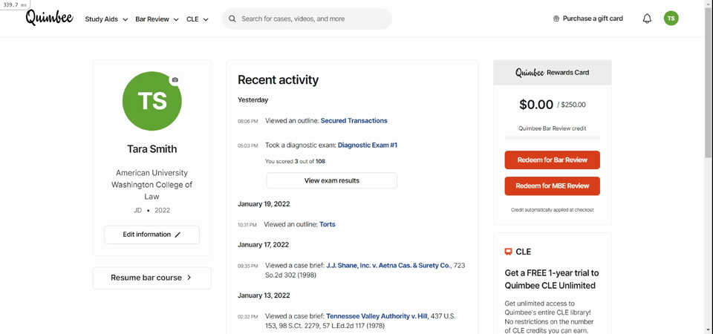Click Get a FREE 1-year trial heading
This screenshot has width=713, height=334.
[552, 280]
